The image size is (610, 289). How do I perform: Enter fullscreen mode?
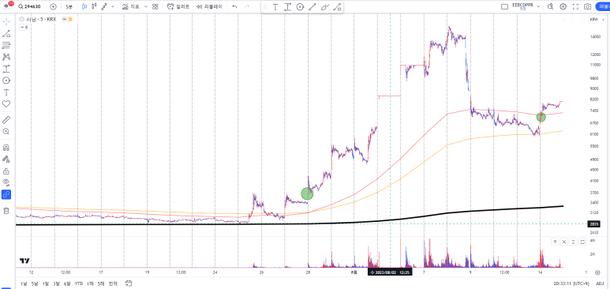[576, 6]
